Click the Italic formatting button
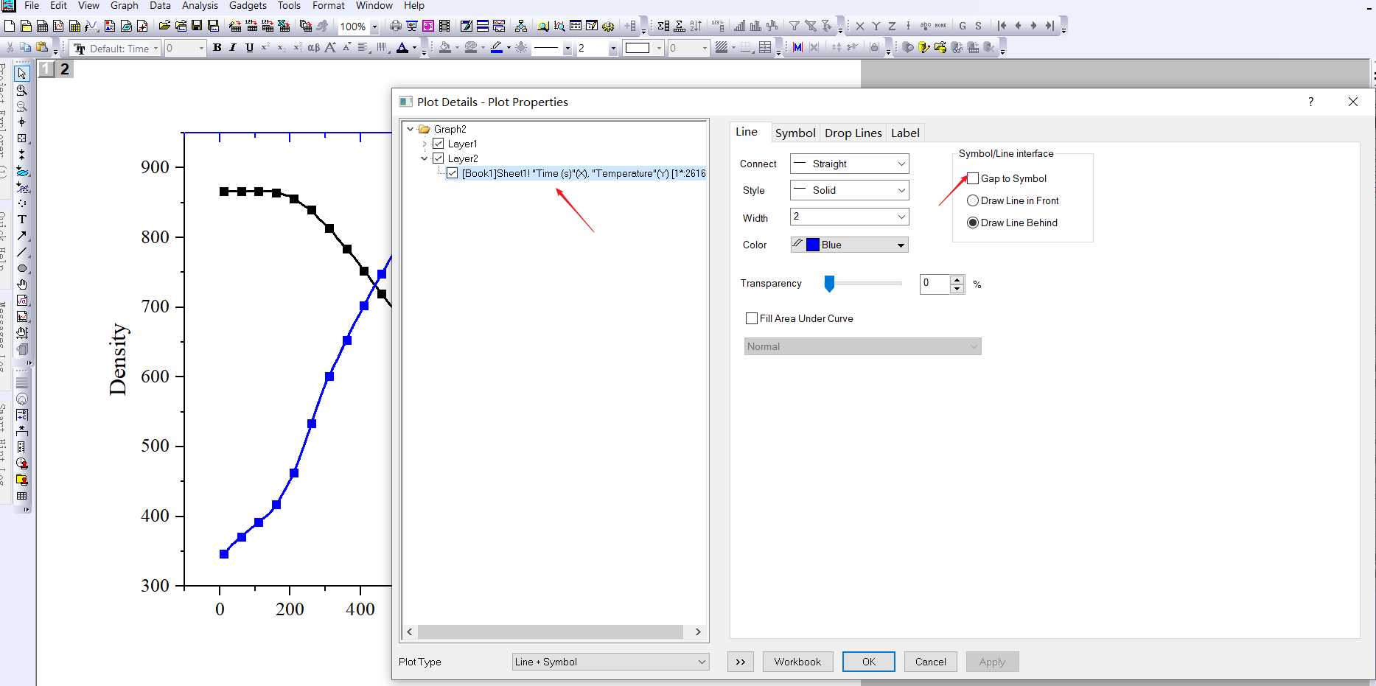This screenshot has width=1376, height=686. pos(233,48)
